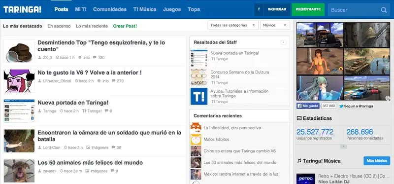
Task: Open post No te gusto la V6
Action: [90, 73]
